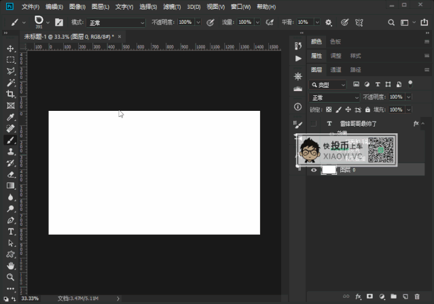This screenshot has height=304, width=434.
Task: Select the 图层 0 layer thumbnail
Action: point(329,171)
